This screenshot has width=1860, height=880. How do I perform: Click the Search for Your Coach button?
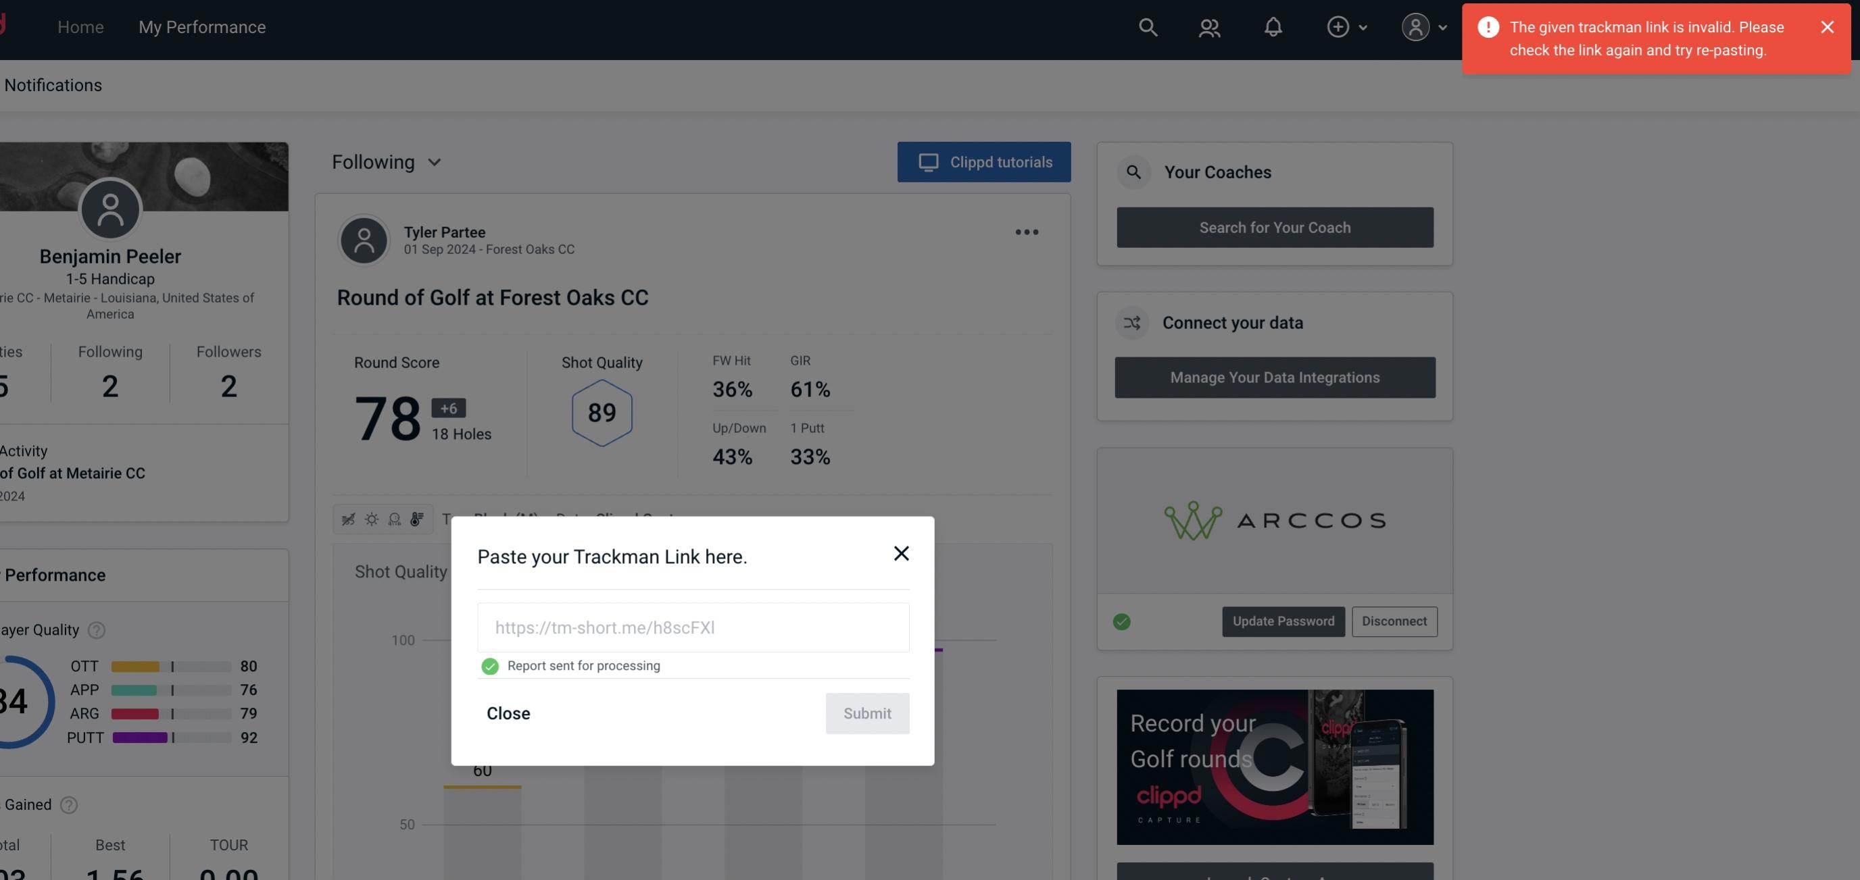1275,228
